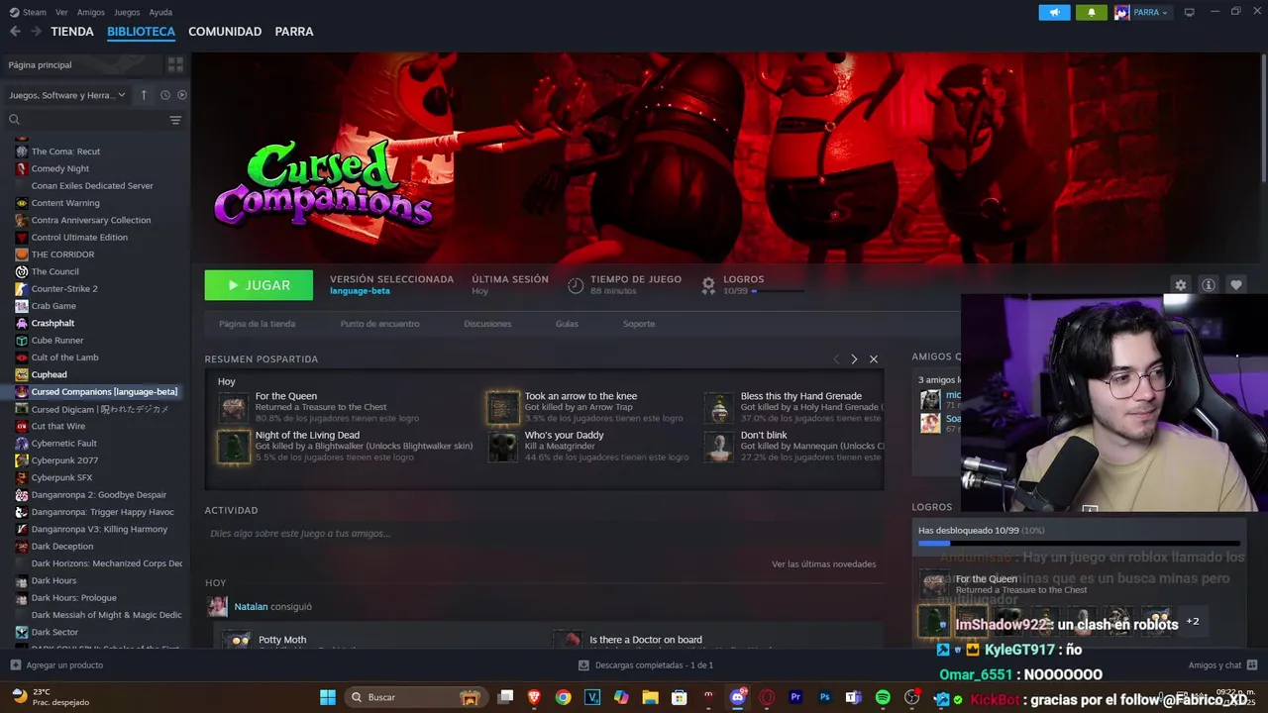The width and height of the screenshot is (1268, 713).
Task: Click the taskbar Buscar search box
Action: (415, 697)
